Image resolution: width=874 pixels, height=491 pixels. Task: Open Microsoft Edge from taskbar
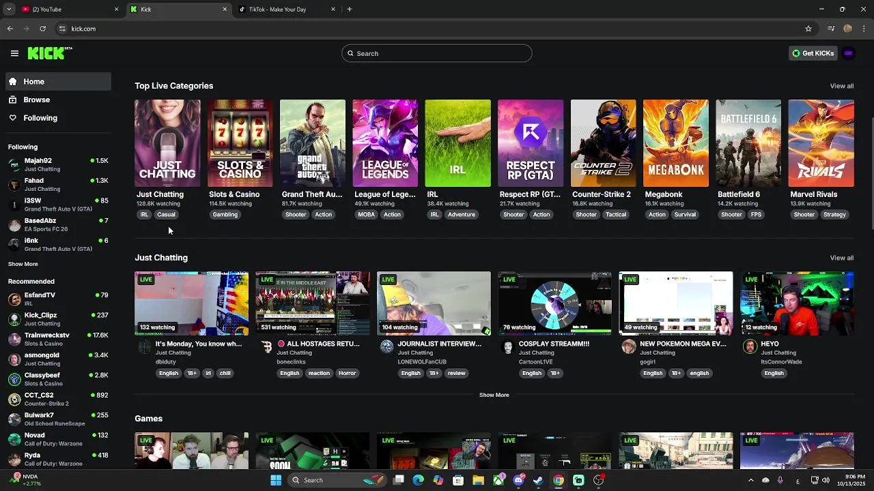[x=419, y=480]
